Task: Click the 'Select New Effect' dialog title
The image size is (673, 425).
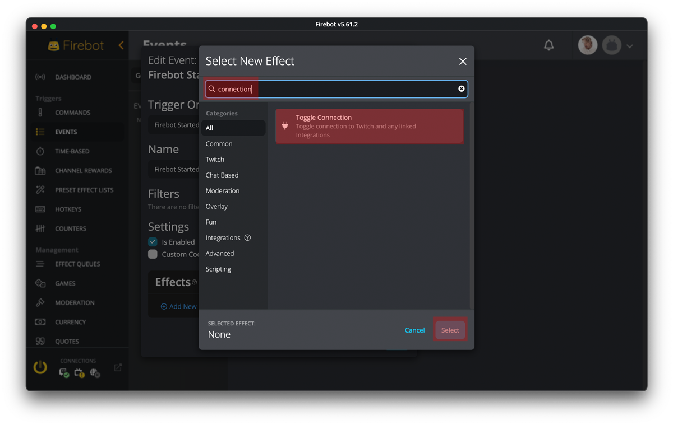Action: click(x=250, y=61)
